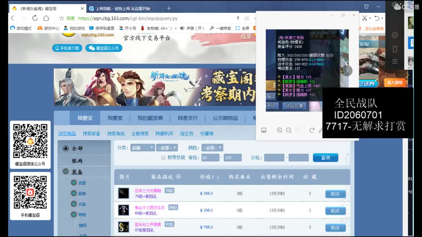Toggle the 声音 (开) sound button
422x237 pixels.
(192, 28)
